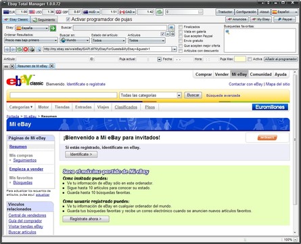The image size is (301, 244).
Task: Close the Resumen de Mi eBay tab
Action: tap(51, 66)
